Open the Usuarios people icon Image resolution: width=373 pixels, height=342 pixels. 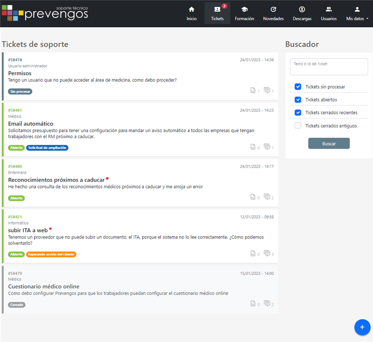point(329,9)
